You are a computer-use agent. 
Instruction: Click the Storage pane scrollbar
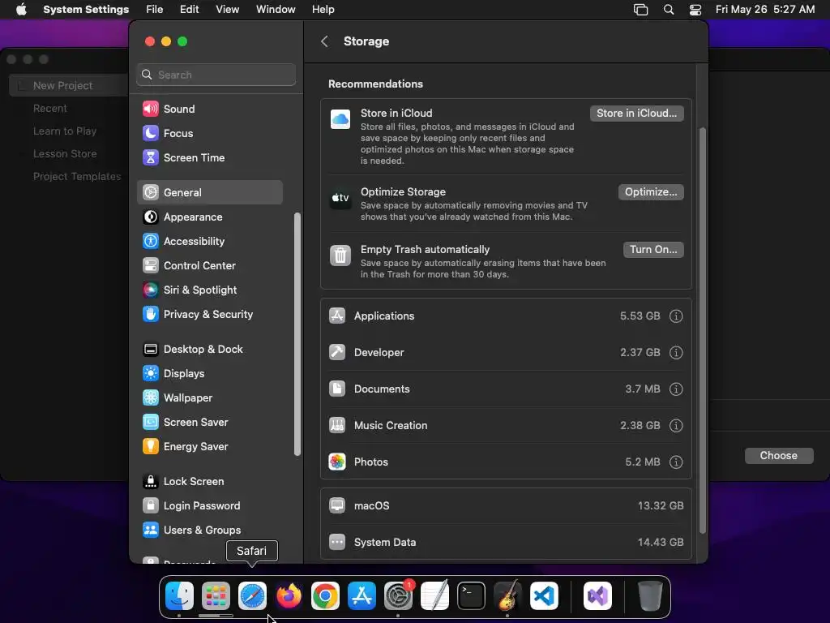(703, 331)
